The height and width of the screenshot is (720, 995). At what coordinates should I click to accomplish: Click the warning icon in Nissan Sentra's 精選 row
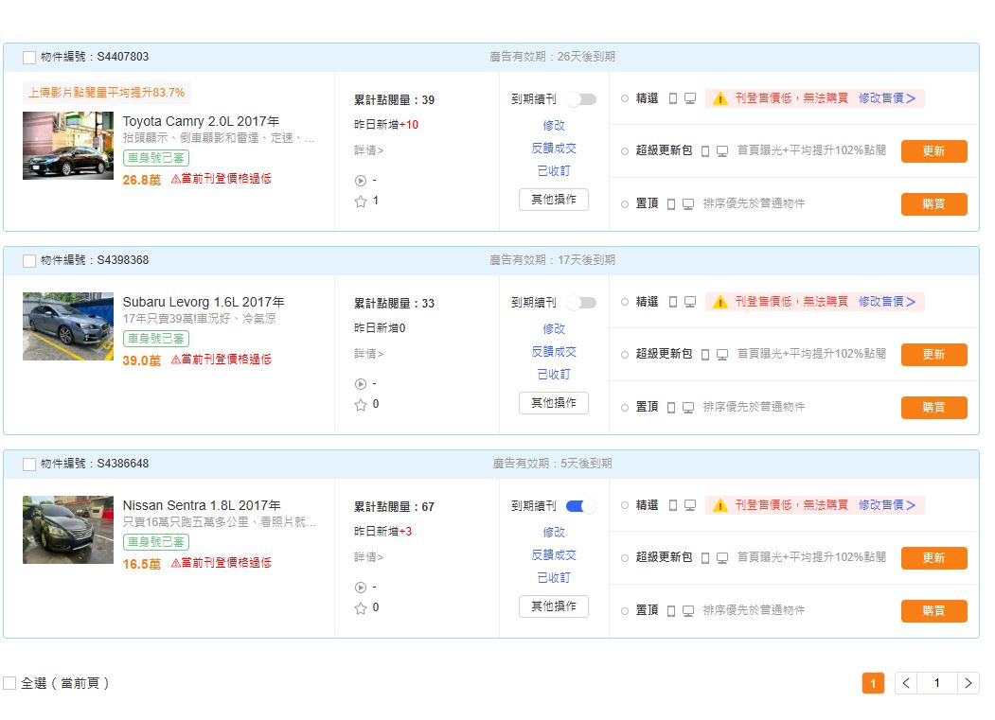(720, 506)
